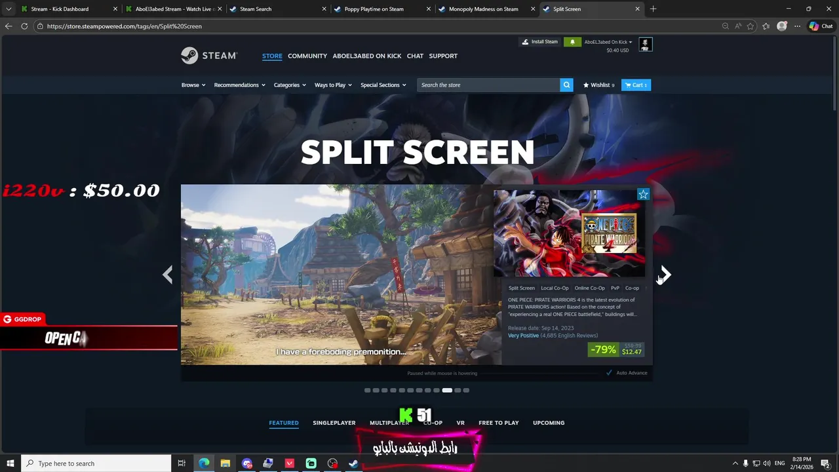839x472 pixels.
Task: Open the Favorites list icon in Edge
Action: coord(766,26)
